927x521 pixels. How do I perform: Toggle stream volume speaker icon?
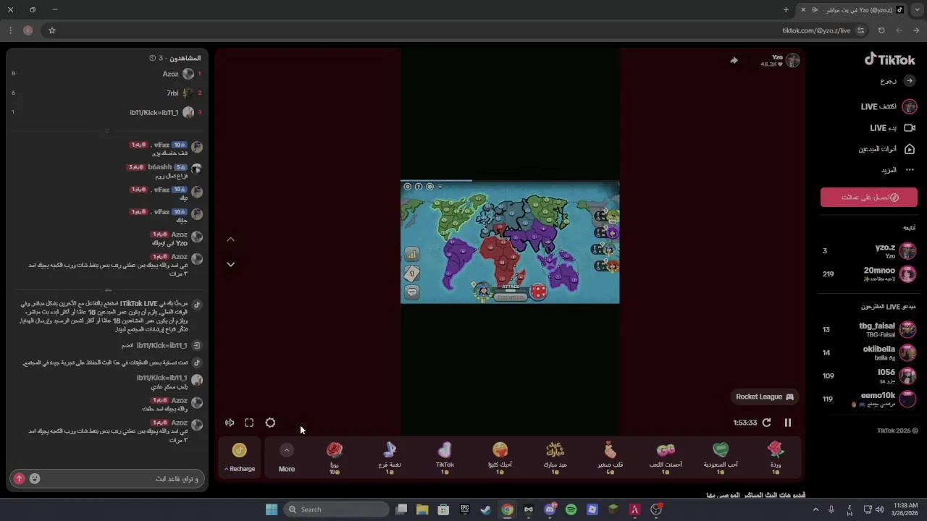pyautogui.click(x=230, y=423)
